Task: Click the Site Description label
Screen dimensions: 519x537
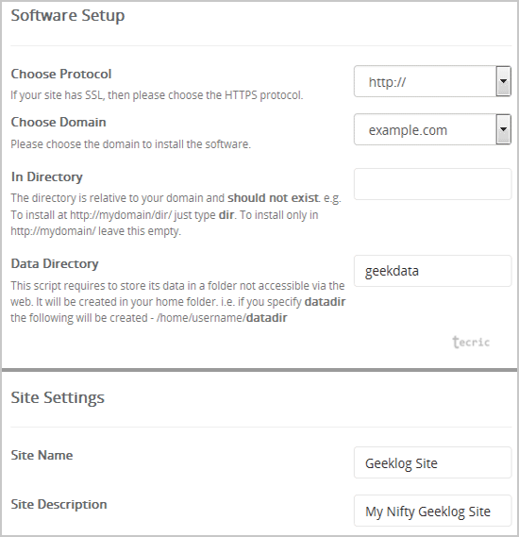Action: click(59, 505)
